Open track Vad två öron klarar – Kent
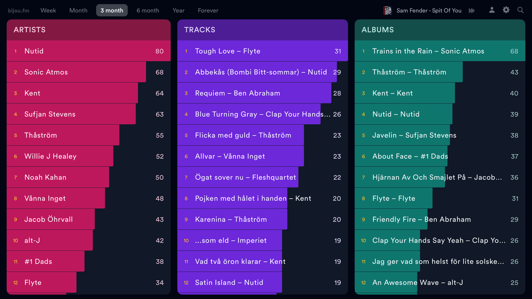 coord(263,261)
